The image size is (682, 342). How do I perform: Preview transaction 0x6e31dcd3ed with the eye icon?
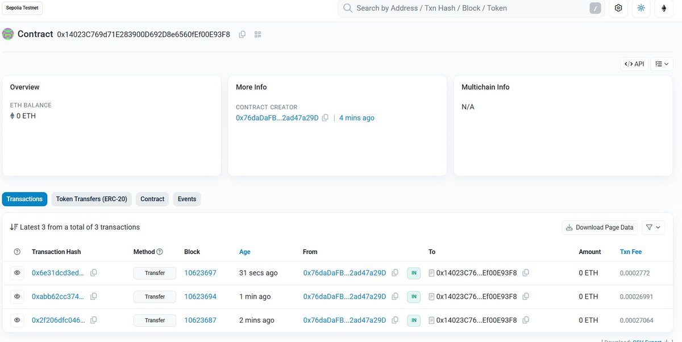click(18, 273)
